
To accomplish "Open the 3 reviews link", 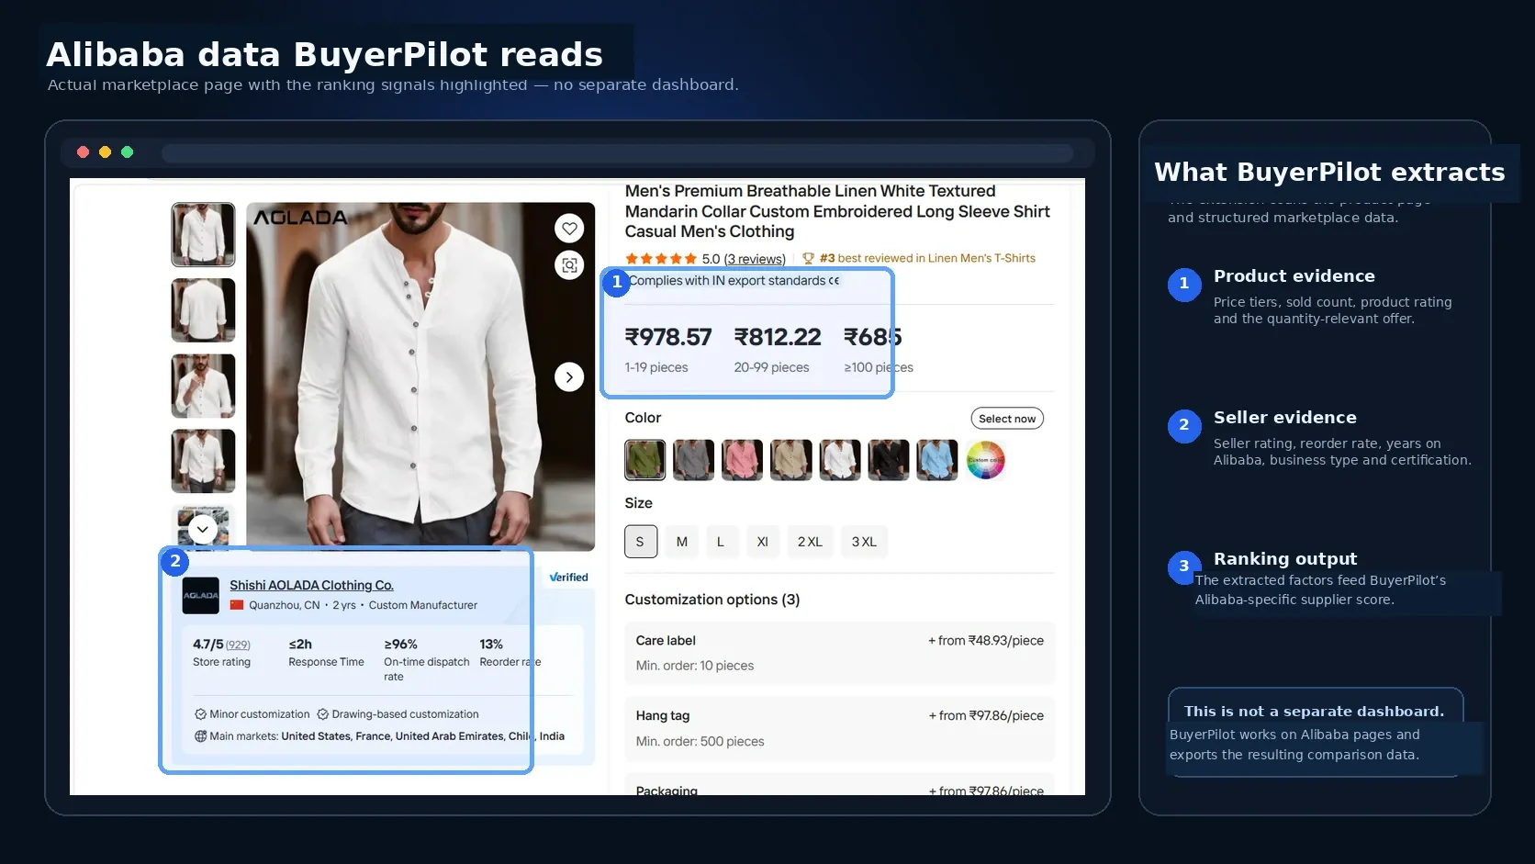I will pos(755,259).
